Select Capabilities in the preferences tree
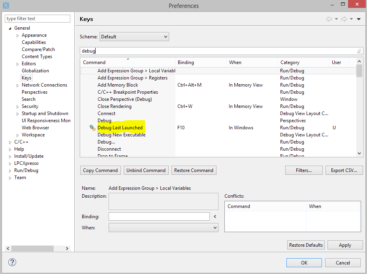 point(34,42)
